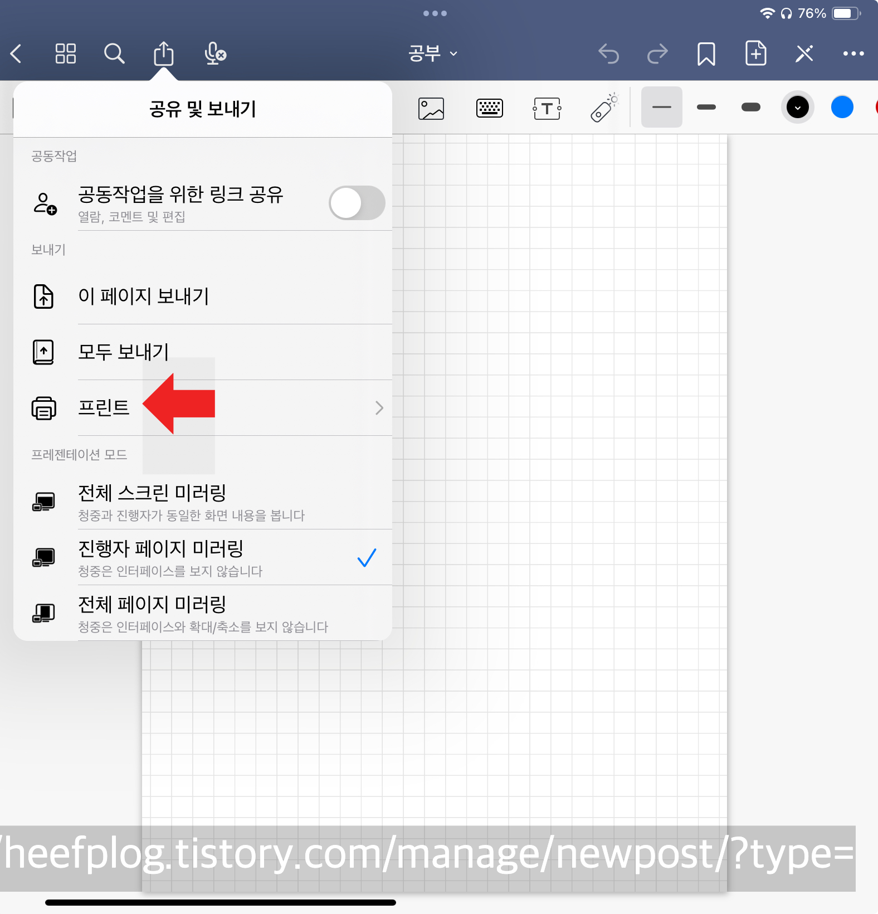Tap the share and export icon

point(163,54)
